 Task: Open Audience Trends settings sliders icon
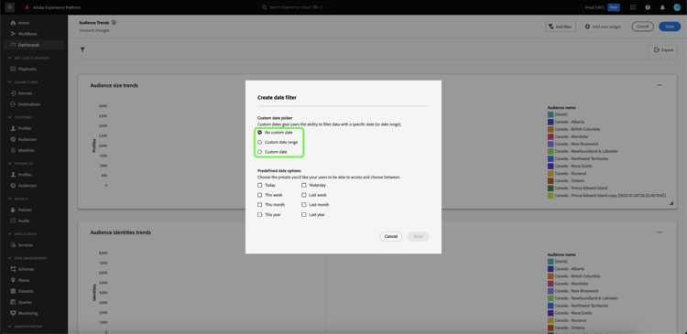[x=114, y=22]
